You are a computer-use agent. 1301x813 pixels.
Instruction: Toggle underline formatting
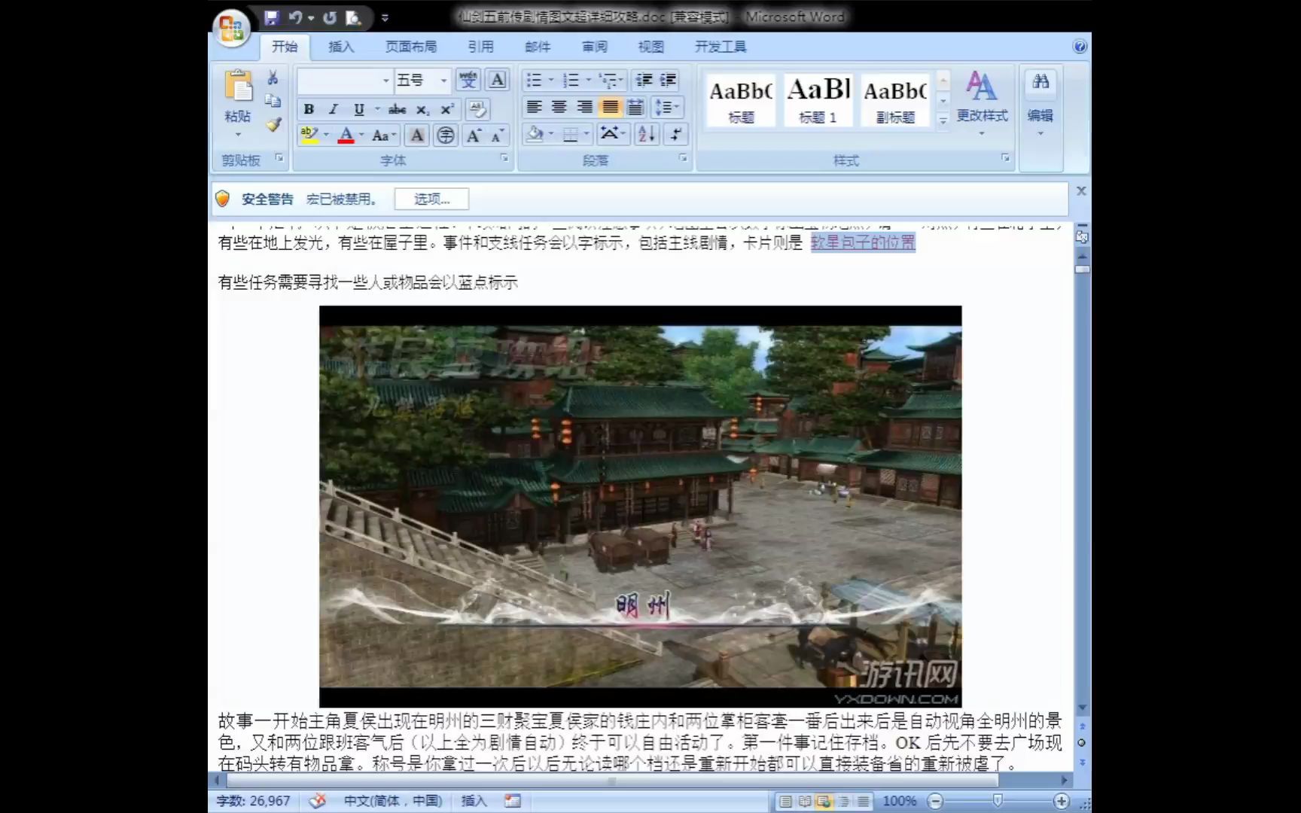(359, 109)
